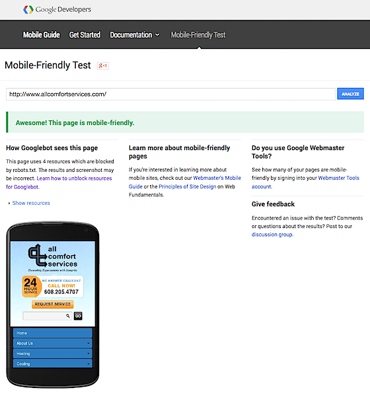This screenshot has width=370, height=396.
Task: Open Webmaster's Mobile Guide link
Action: pyautogui.click(x=217, y=178)
